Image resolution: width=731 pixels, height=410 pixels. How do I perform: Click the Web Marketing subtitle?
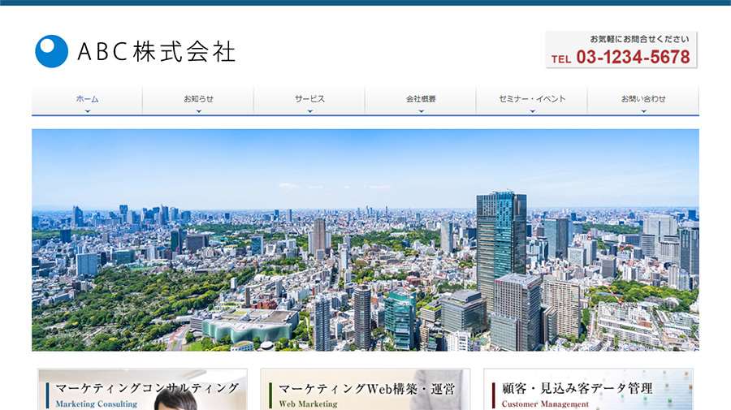tap(308, 404)
